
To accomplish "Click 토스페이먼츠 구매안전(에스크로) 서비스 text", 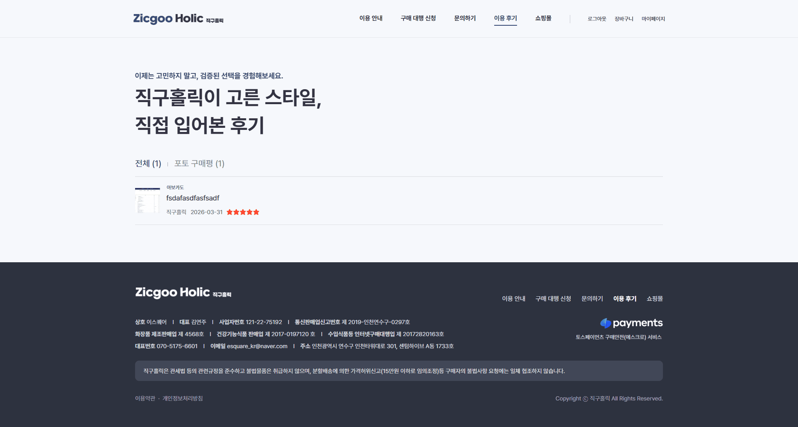I will point(618,337).
